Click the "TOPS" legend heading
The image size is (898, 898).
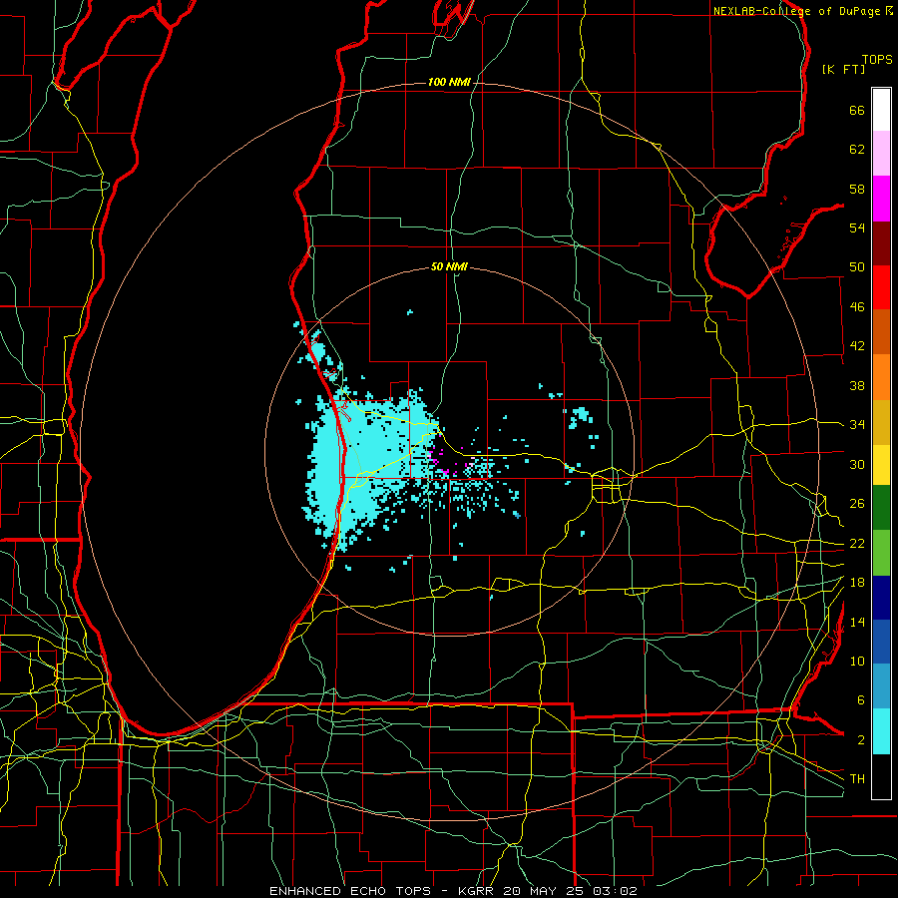877,59
